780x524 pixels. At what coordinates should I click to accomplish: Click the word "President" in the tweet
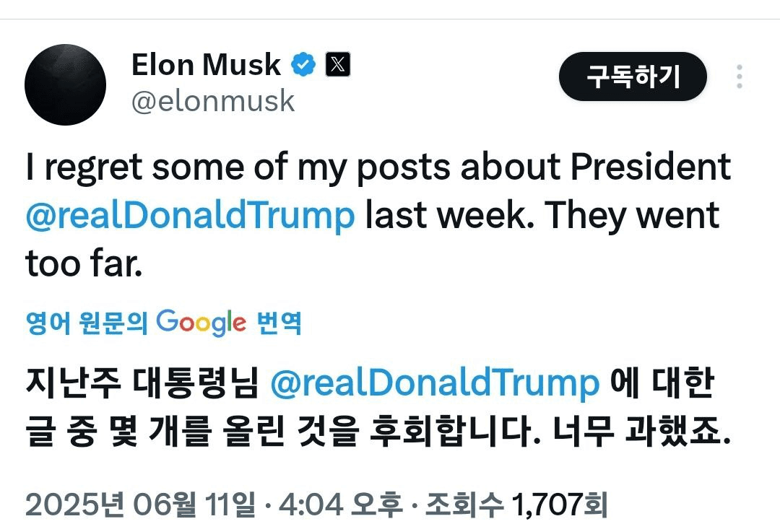(651, 168)
